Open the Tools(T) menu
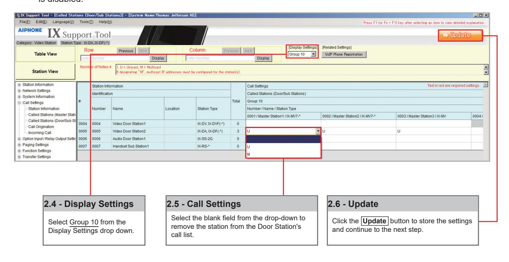 [87, 23]
